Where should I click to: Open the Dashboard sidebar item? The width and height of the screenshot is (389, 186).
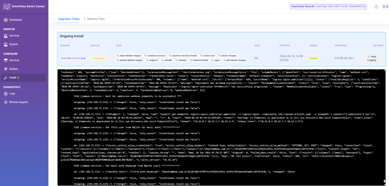(23, 20)
